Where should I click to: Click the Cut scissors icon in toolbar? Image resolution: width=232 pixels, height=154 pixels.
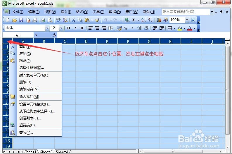[73, 20]
